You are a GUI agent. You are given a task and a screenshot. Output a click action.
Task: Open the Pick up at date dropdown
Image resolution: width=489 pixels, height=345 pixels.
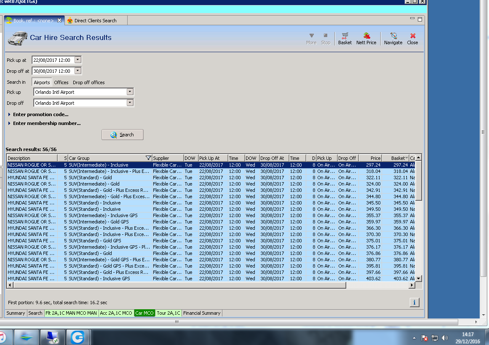coord(77,60)
